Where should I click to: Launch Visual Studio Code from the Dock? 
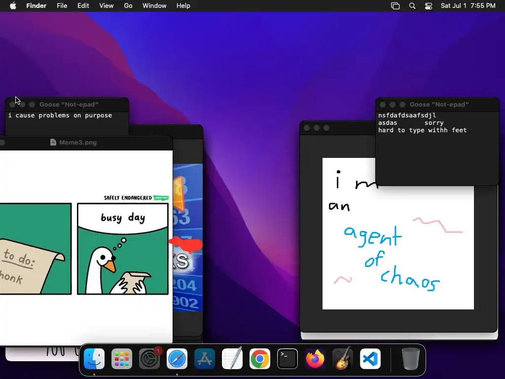[x=370, y=359]
